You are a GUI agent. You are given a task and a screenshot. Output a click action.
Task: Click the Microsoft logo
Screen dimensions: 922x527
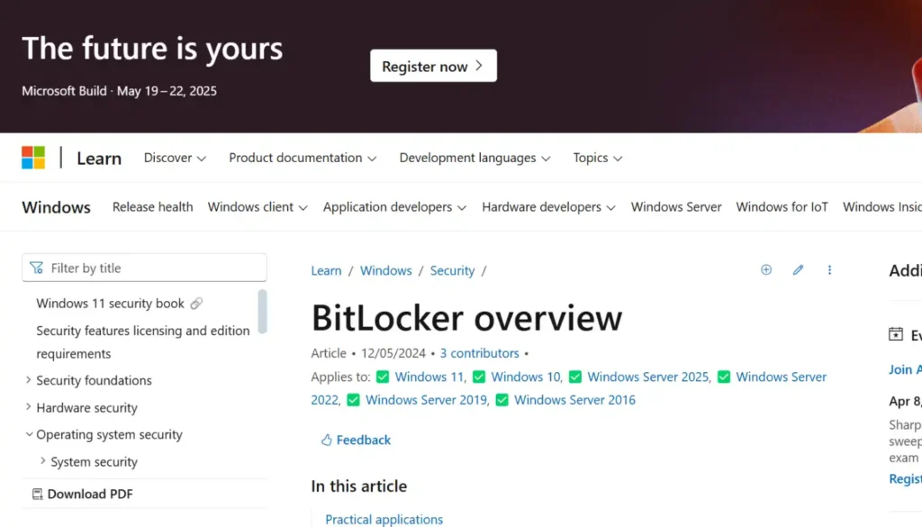click(x=33, y=158)
